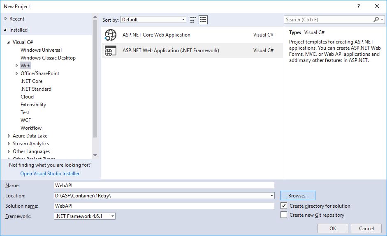This screenshot has width=387, height=236.
Task: Confirm with the OK button
Action: (333, 228)
